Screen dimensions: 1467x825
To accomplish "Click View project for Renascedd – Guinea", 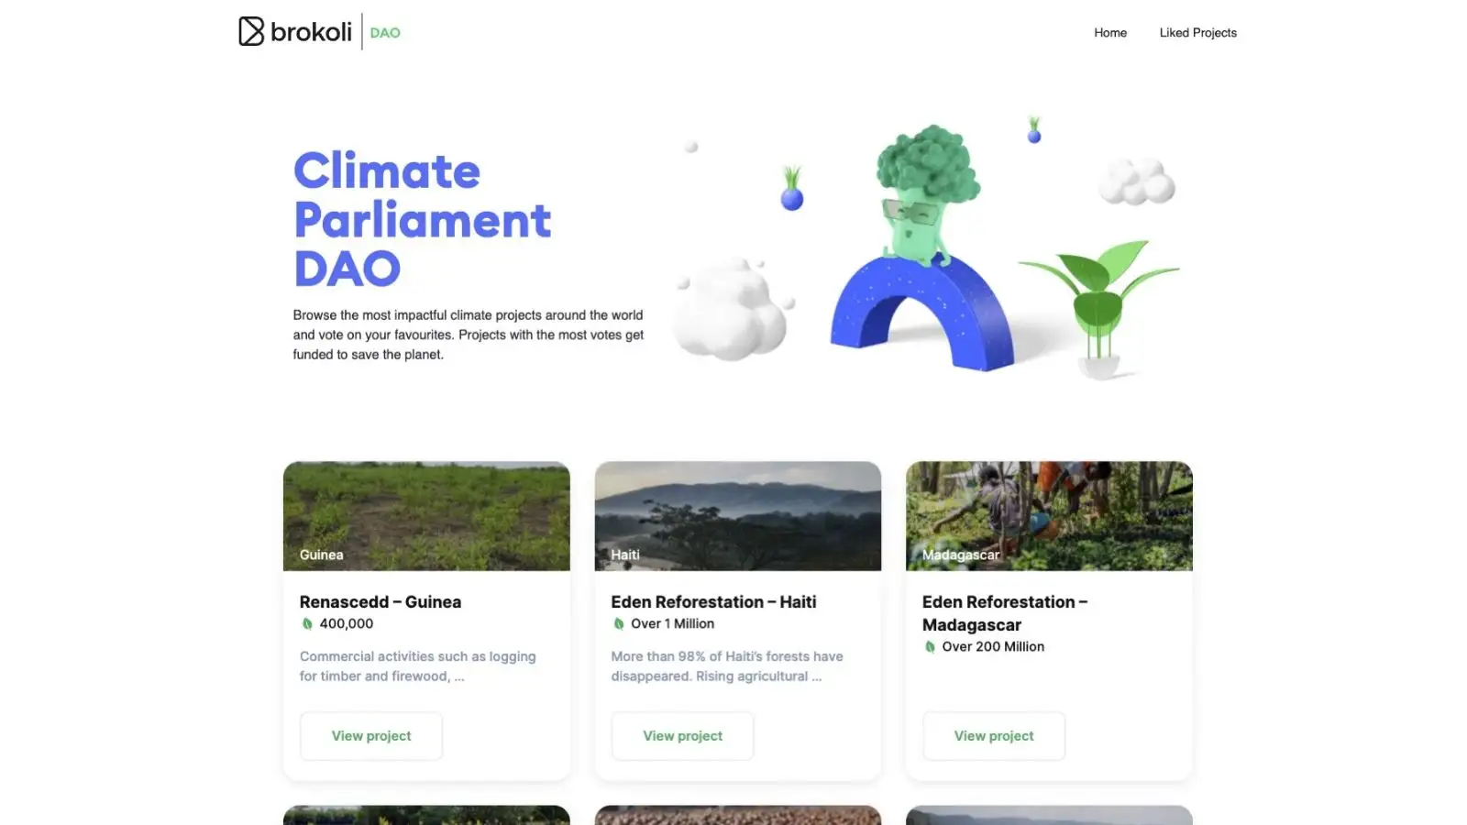I will point(371,736).
